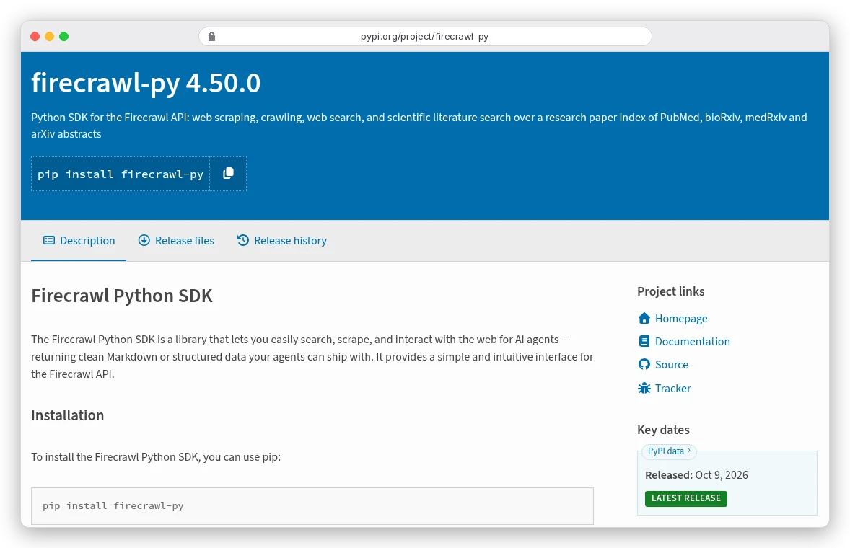Click the download icon beside Release files
The width and height of the screenshot is (850, 548).
(x=144, y=240)
